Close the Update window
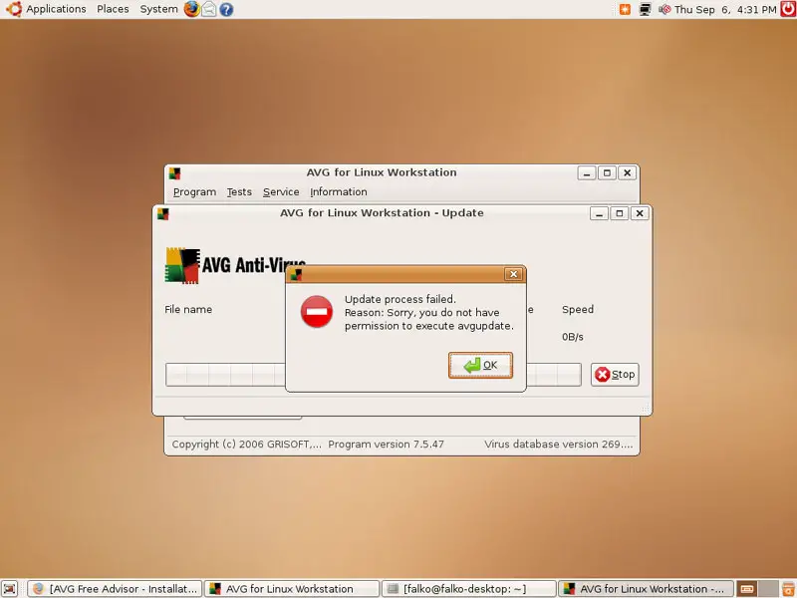This screenshot has height=598, width=797. coord(640,213)
